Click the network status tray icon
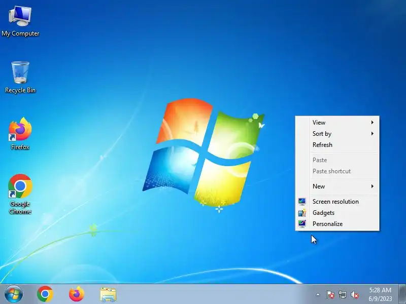406x304 pixels. (x=342, y=294)
